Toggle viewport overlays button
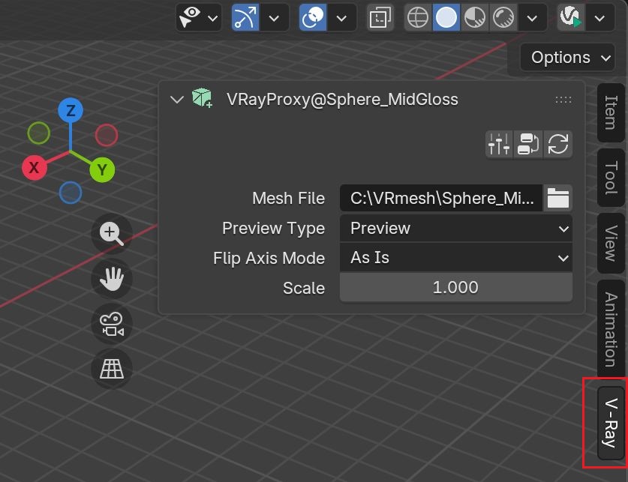628x482 pixels. click(313, 17)
